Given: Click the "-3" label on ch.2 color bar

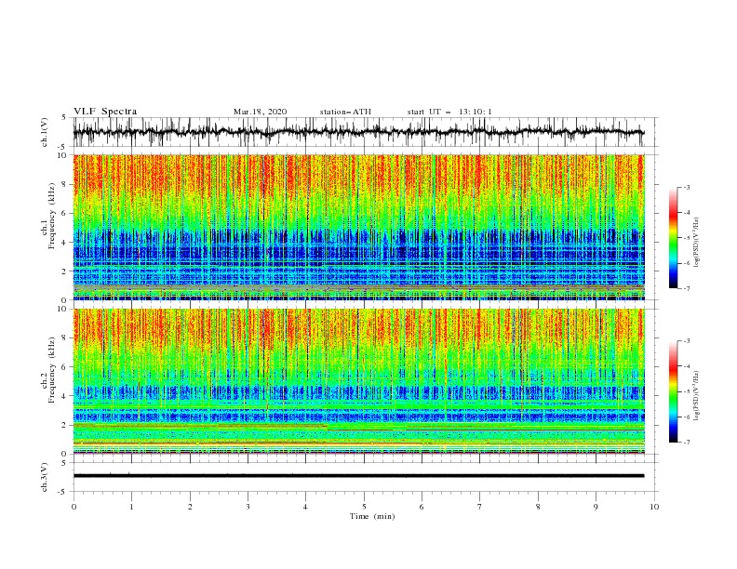Looking at the screenshot, I should pos(686,341).
